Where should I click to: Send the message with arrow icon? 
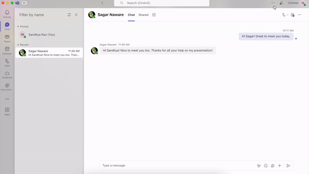[x=288, y=165]
